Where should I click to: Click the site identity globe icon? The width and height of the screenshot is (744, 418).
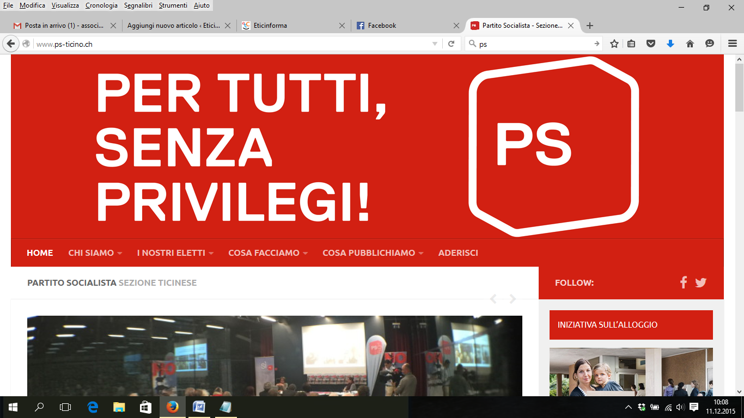26,44
